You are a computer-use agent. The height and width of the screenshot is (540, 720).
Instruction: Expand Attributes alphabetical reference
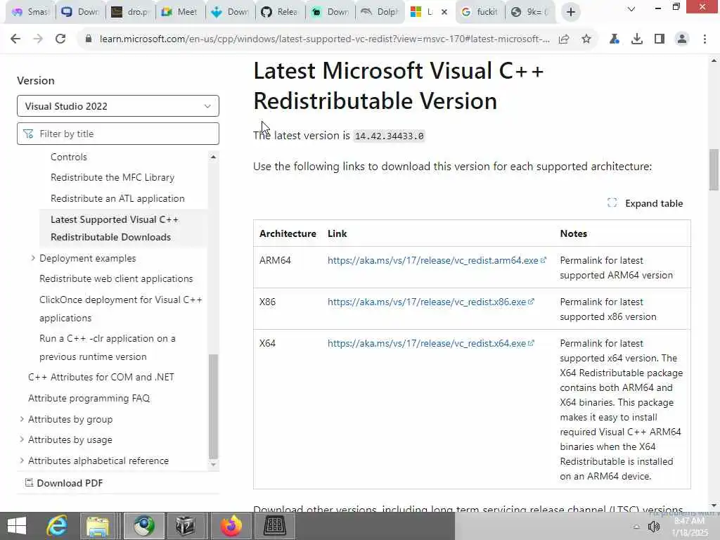point(22,460)
